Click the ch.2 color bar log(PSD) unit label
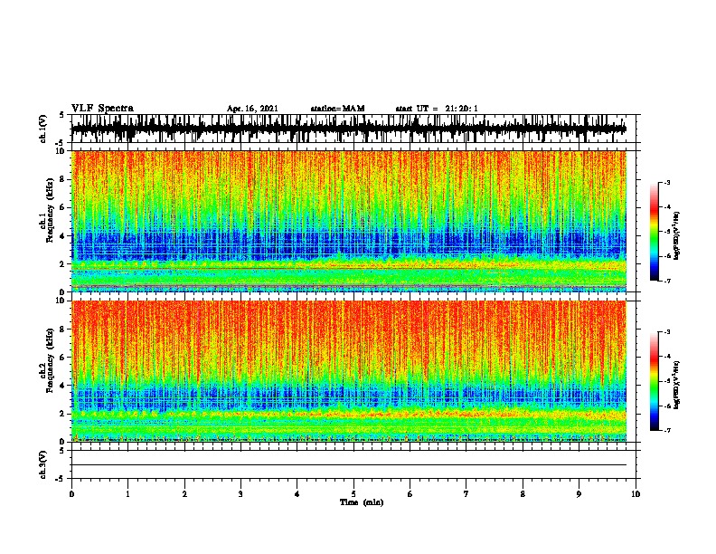Screen dimensions: 716x554 676,385
